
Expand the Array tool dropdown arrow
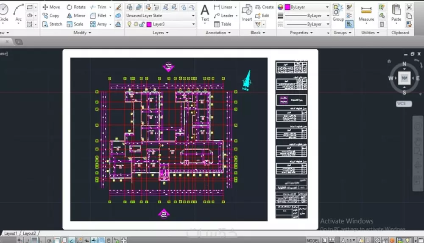110,24
